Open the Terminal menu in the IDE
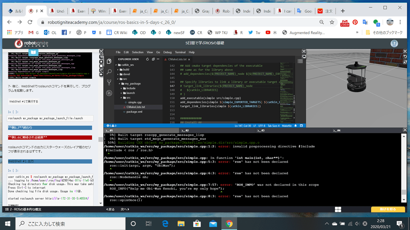The height and width of the screenshot is (230, 410). [x=181, y=52]
